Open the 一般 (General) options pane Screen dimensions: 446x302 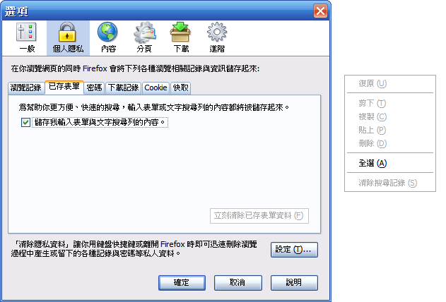coord(26,38)
